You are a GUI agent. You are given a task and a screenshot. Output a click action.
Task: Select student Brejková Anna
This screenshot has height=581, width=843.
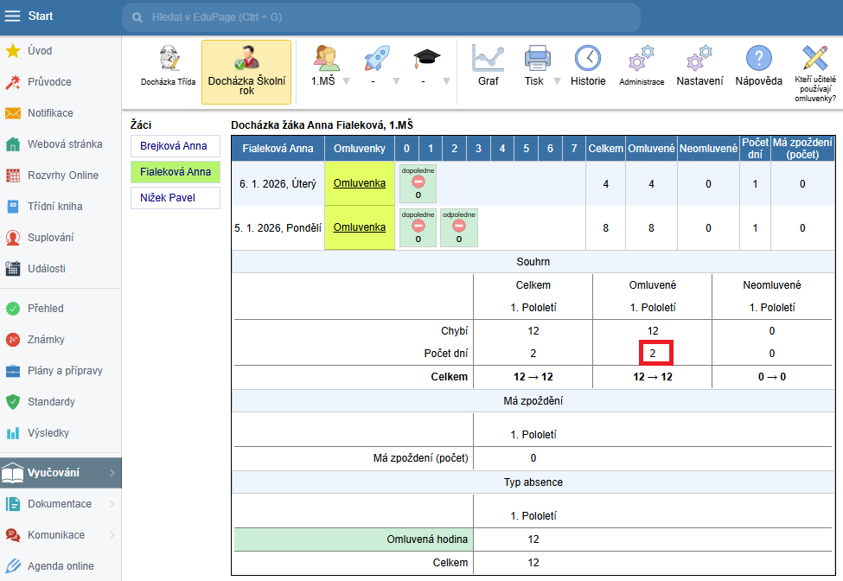175,146
